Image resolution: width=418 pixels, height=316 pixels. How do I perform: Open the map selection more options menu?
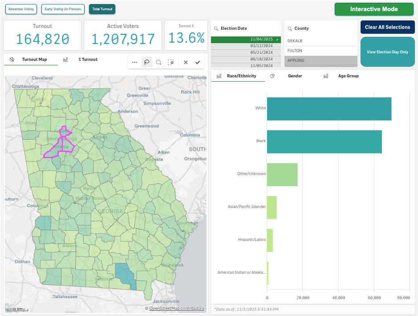coord(135,63)
